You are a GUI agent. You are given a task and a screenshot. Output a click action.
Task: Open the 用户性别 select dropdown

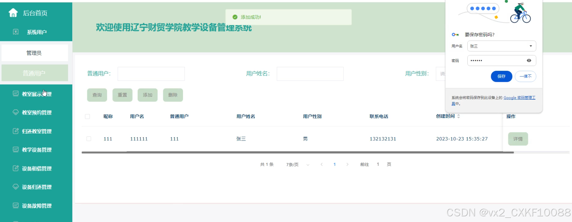441,74
